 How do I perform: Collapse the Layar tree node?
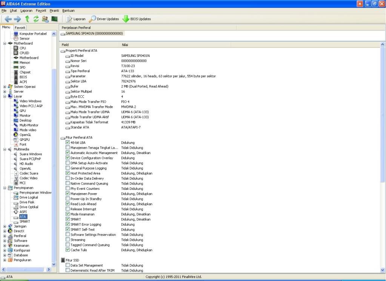[x=5, y=96]
